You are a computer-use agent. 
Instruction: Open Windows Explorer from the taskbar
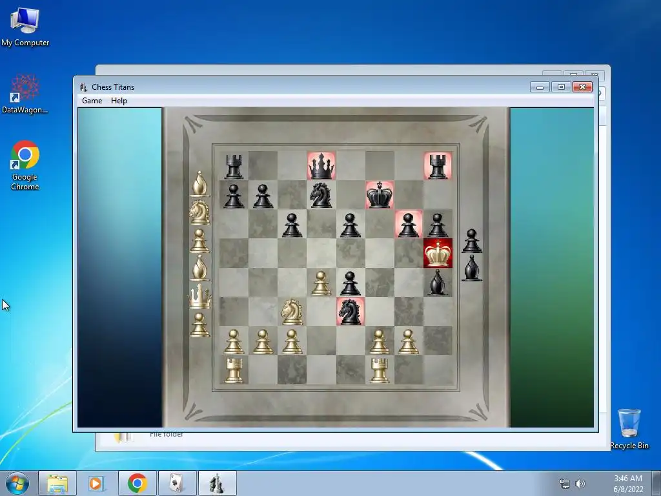point(57,483)
